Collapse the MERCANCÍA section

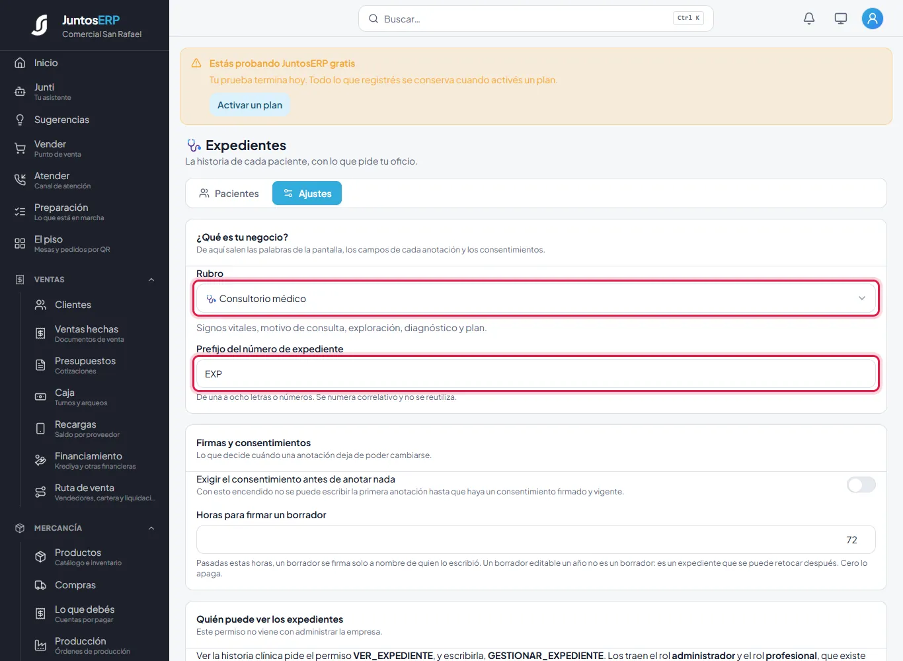pyautogui.click(x=151, y=528)
